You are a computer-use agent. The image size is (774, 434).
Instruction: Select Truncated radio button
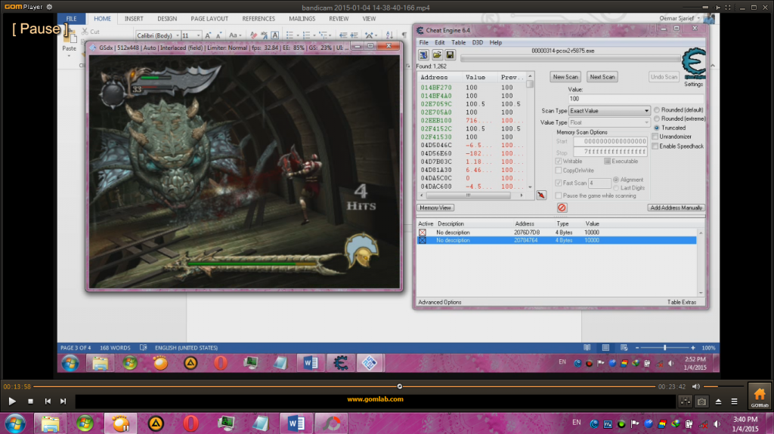coord(657,128)
